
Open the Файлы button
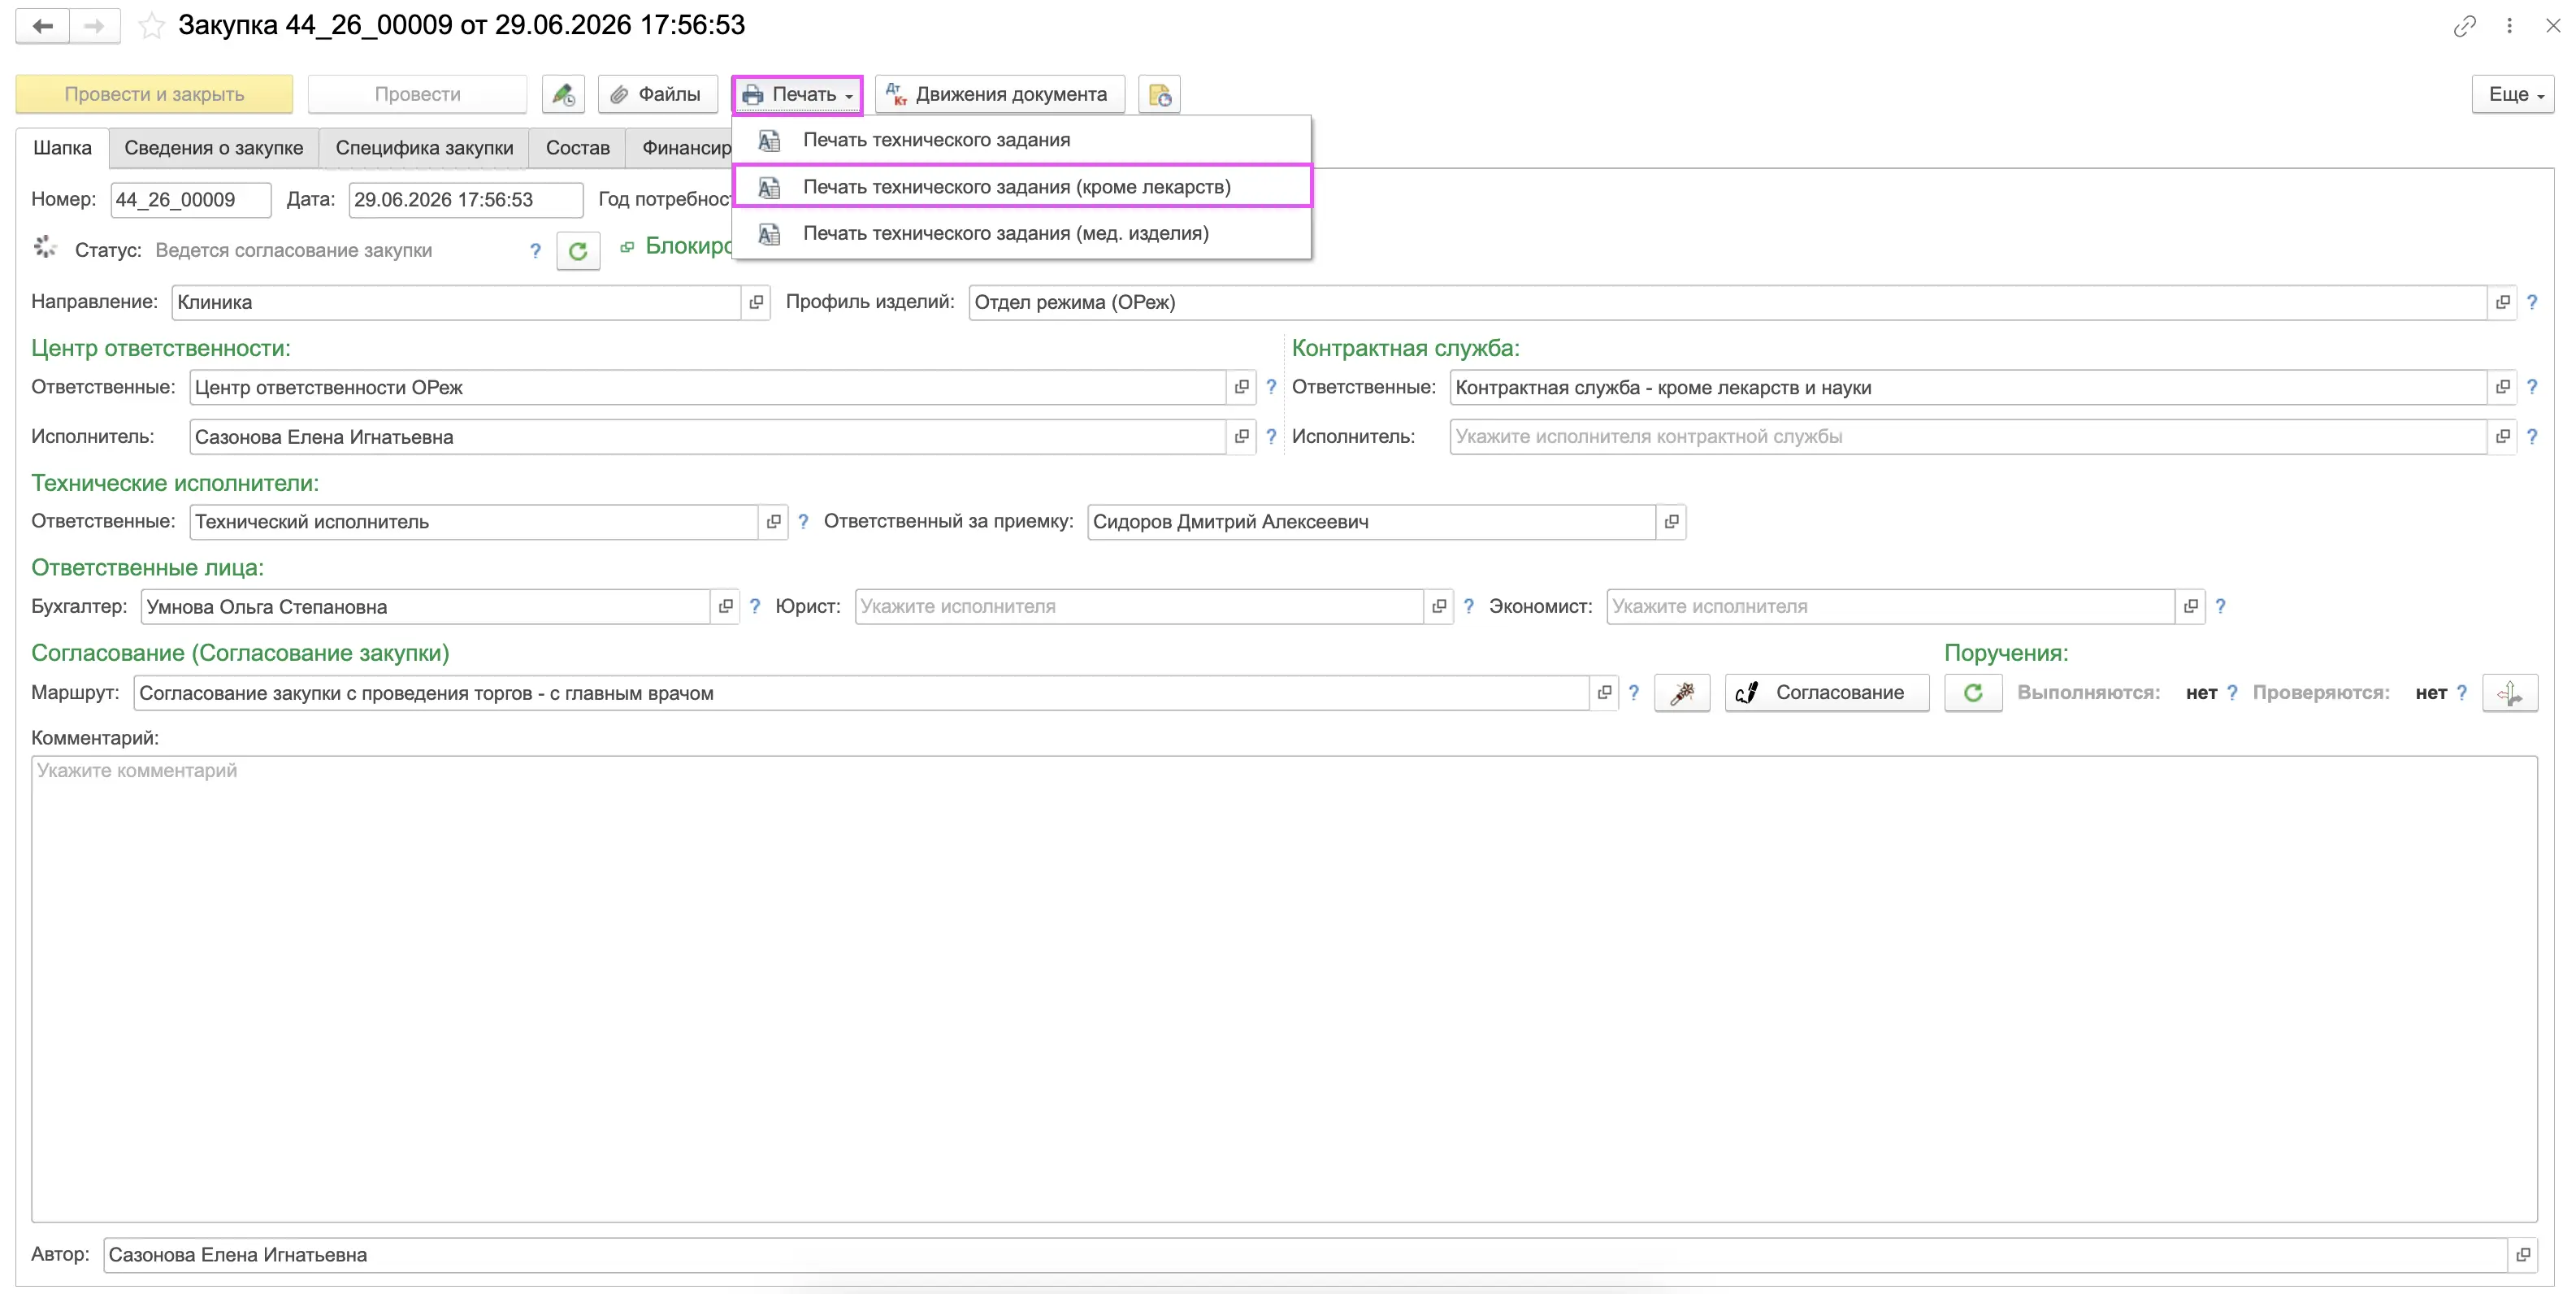[x=657, y=94]
